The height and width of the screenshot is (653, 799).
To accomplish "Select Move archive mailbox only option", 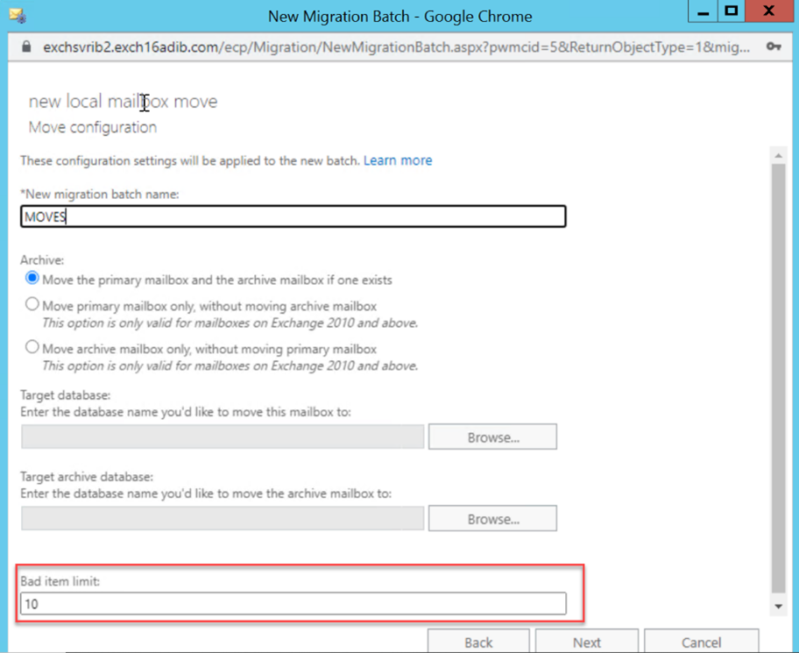I will tap(32, 347).
